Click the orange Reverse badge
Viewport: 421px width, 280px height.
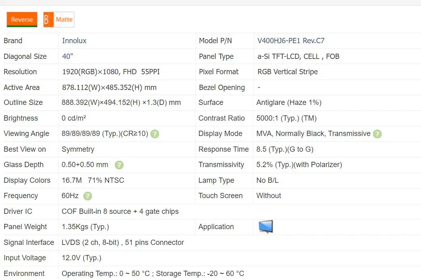tap(22, 19)
